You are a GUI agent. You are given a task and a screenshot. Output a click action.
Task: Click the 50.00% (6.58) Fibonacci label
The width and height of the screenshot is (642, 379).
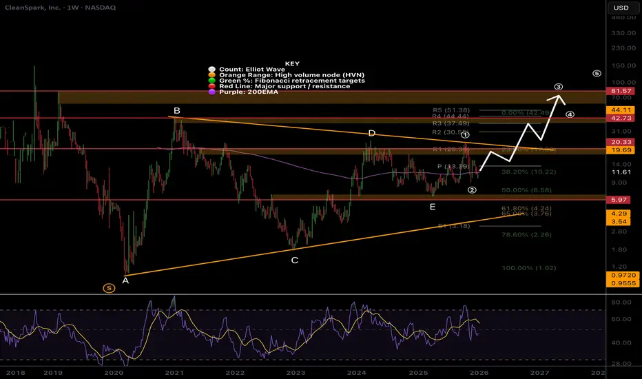point(526,190)
